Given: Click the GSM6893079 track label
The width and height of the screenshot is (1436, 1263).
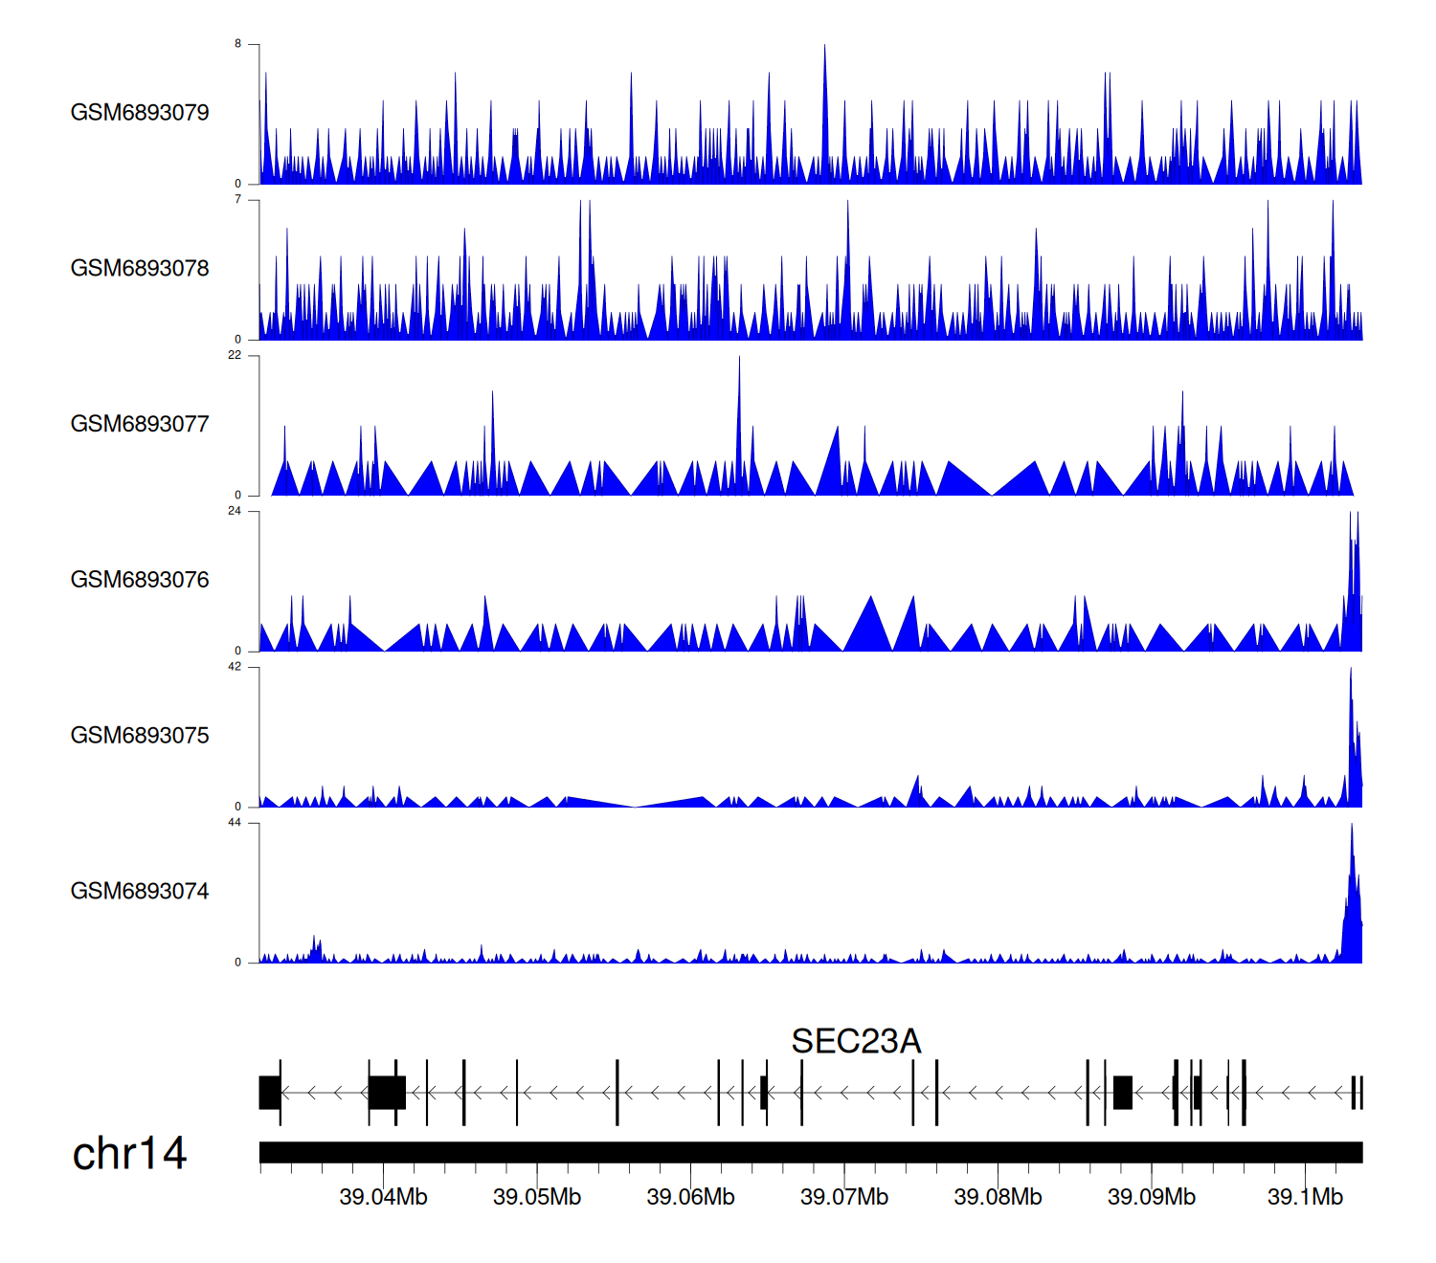Looking at the screenshot, I should pyautogui.click(x=140, y=113).
